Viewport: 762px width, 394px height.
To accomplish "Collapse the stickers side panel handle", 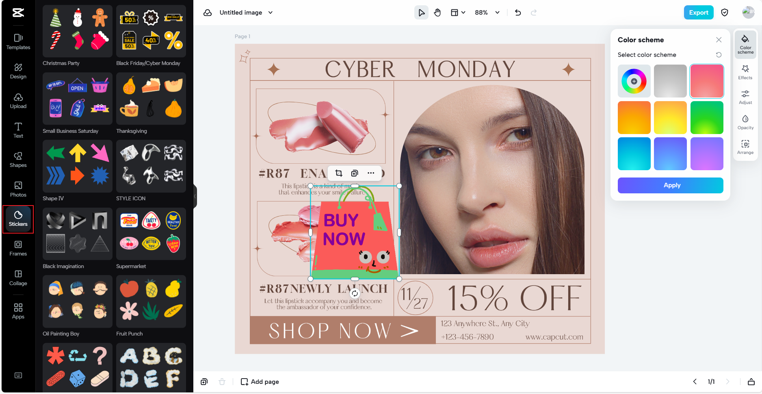I will (195, 196).
